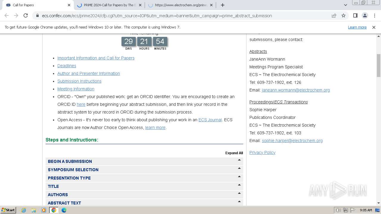Open Submission Instructions link

pos(79,81)
